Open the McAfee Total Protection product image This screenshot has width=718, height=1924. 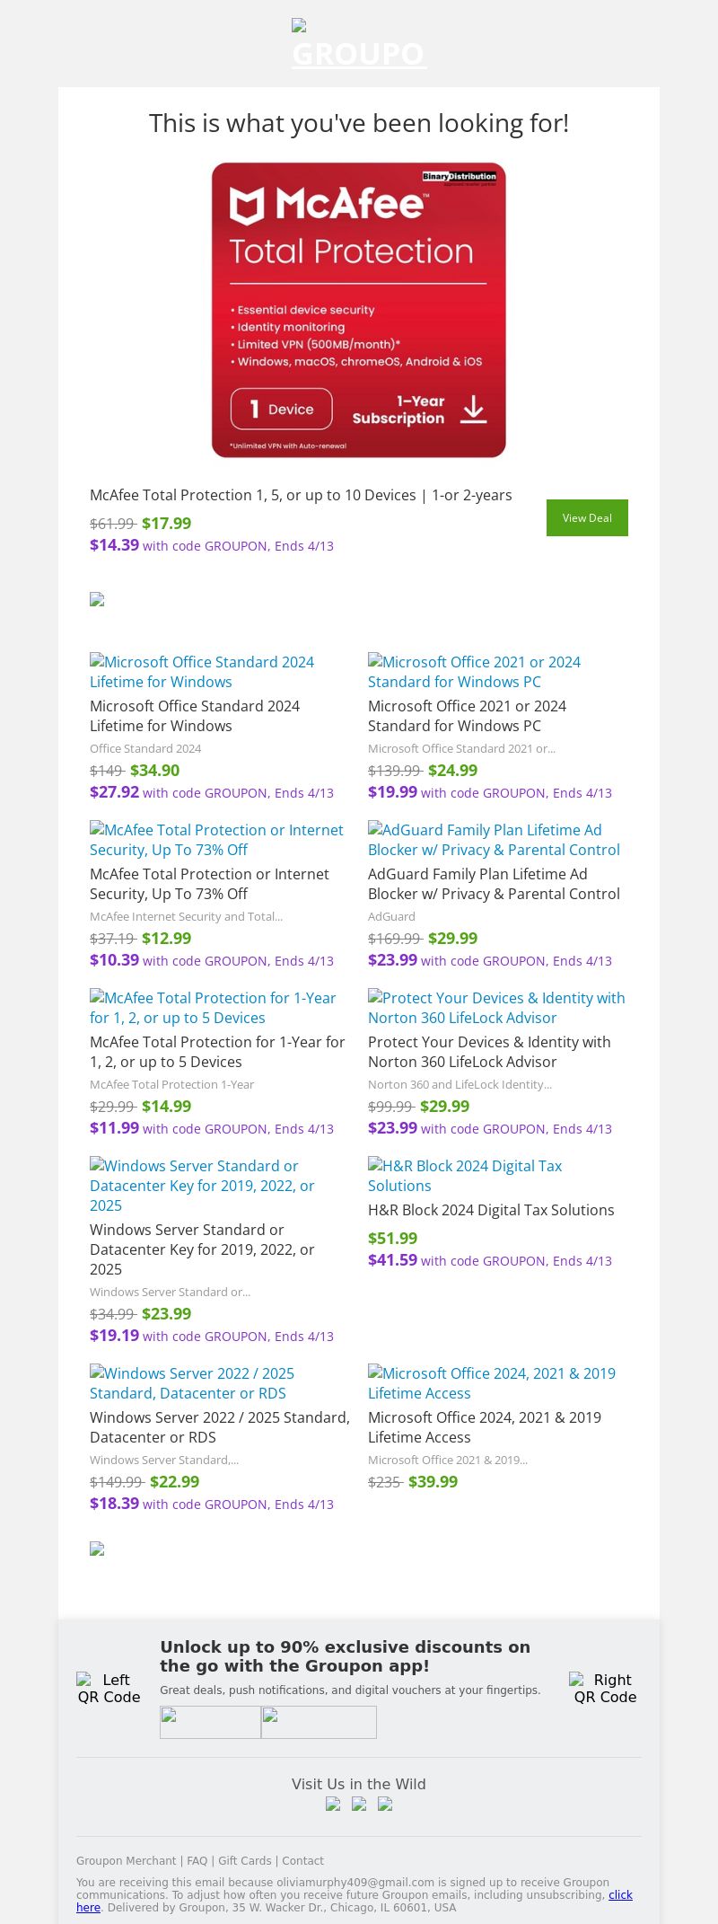tap(358, 310)
